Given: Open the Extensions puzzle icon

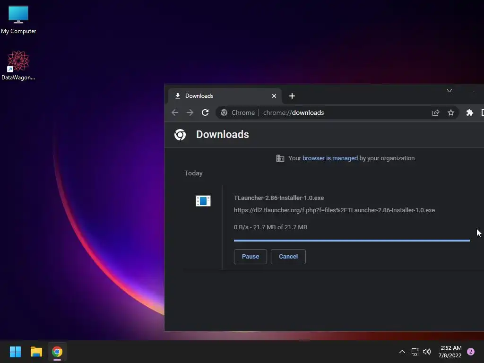Looking at the screenshot, I should [469, 112].
